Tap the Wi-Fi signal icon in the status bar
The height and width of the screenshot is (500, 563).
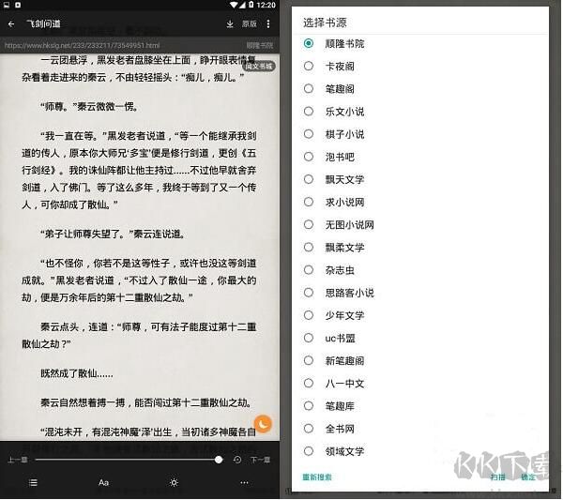(x=234, y=5)
